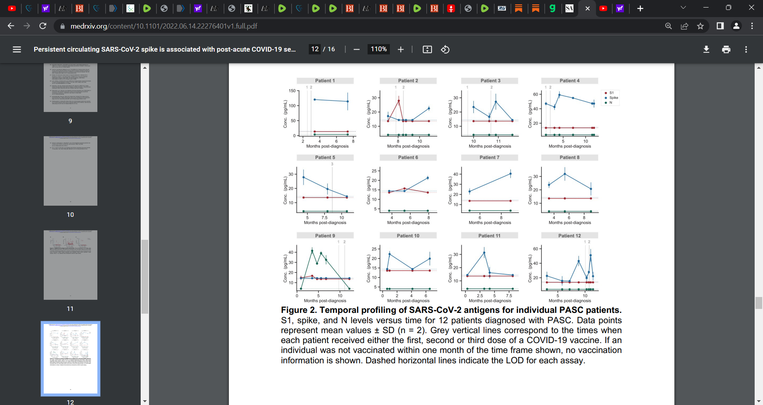
Task: Open the browser side panel
Action: click(x=720, y=26)
